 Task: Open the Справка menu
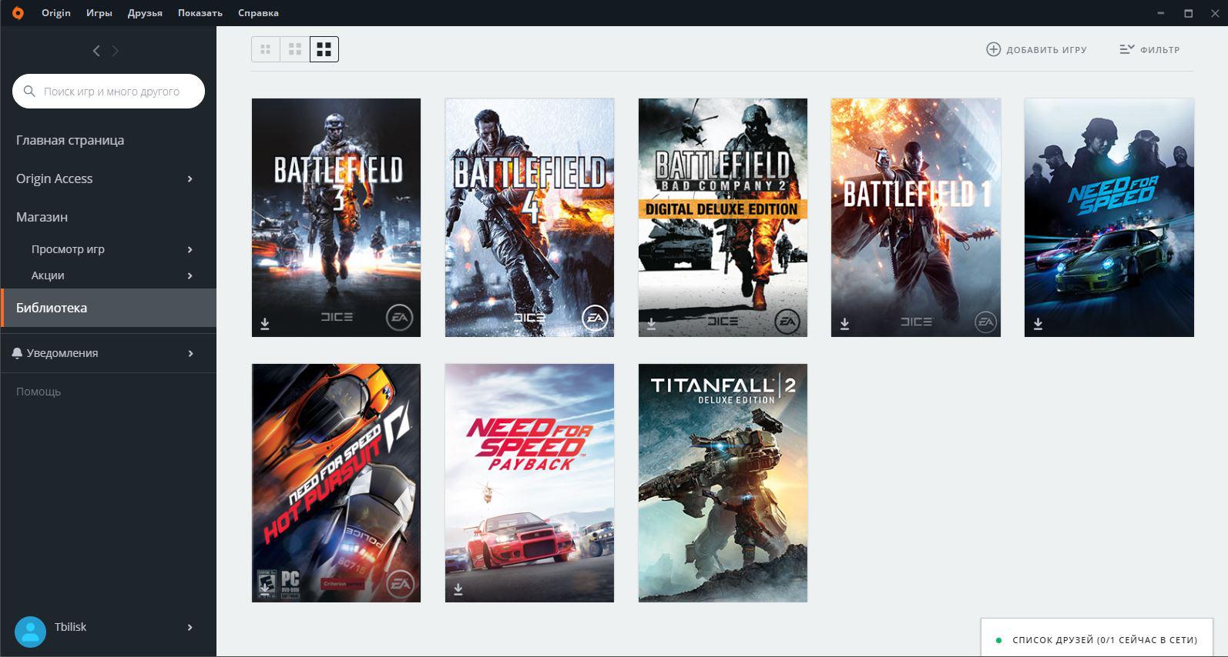tap(258, 13)
